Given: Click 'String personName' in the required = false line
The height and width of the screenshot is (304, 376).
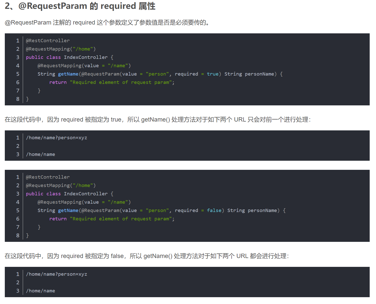Looking at the screenshot, I should tap(252, 210).
